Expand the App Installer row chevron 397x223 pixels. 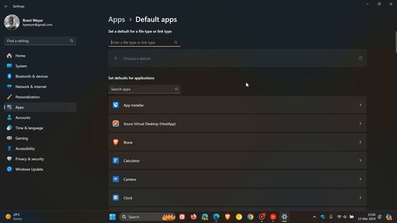pos(360,105)
